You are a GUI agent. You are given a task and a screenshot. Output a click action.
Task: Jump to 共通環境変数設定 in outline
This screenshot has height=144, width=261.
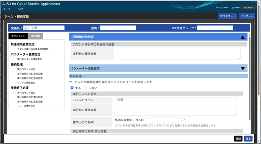click(23, 45)
